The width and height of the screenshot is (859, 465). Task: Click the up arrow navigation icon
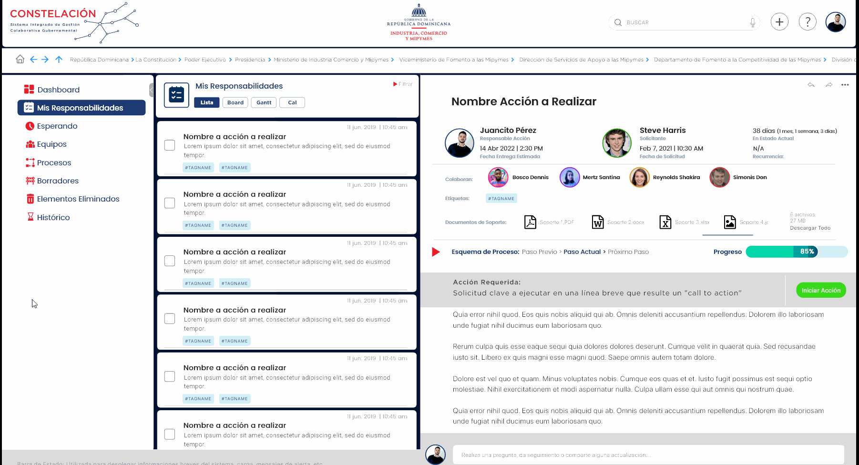click(59, 59)
